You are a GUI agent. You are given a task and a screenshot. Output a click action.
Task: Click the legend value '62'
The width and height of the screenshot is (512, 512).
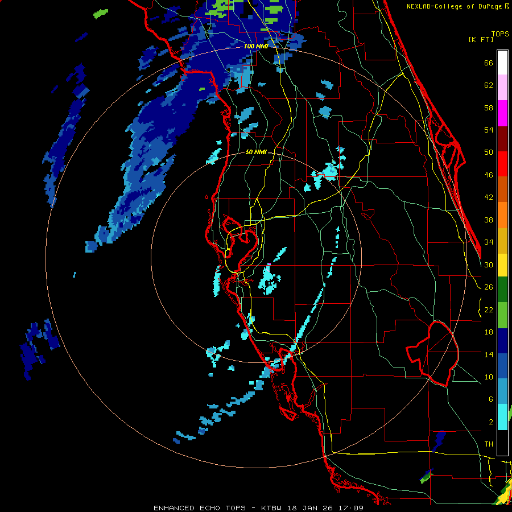[x=489, y=85]
